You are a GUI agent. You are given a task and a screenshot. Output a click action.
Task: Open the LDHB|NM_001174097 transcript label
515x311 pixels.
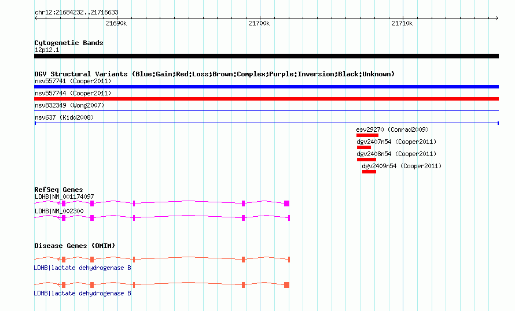(x=64, y=197)
